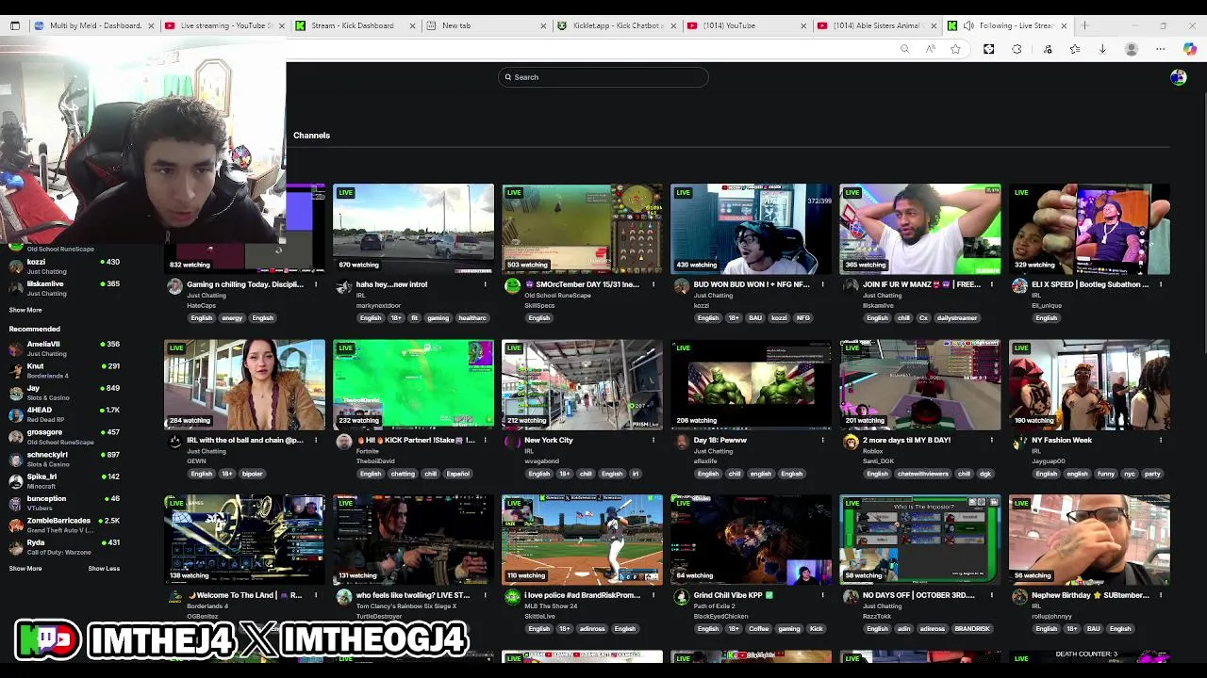Image resolution: width=1207 pixels, height=678 pixels.
Task: Click 'Nephew Birthday' stream title
Action: click(1090, 595)
